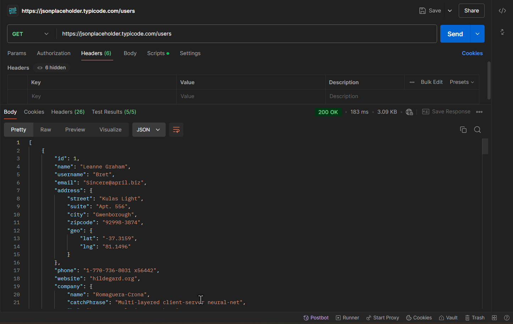Click the Share button
The height and width of the screenshot is (324, 513).
click(x=471, y=11)
